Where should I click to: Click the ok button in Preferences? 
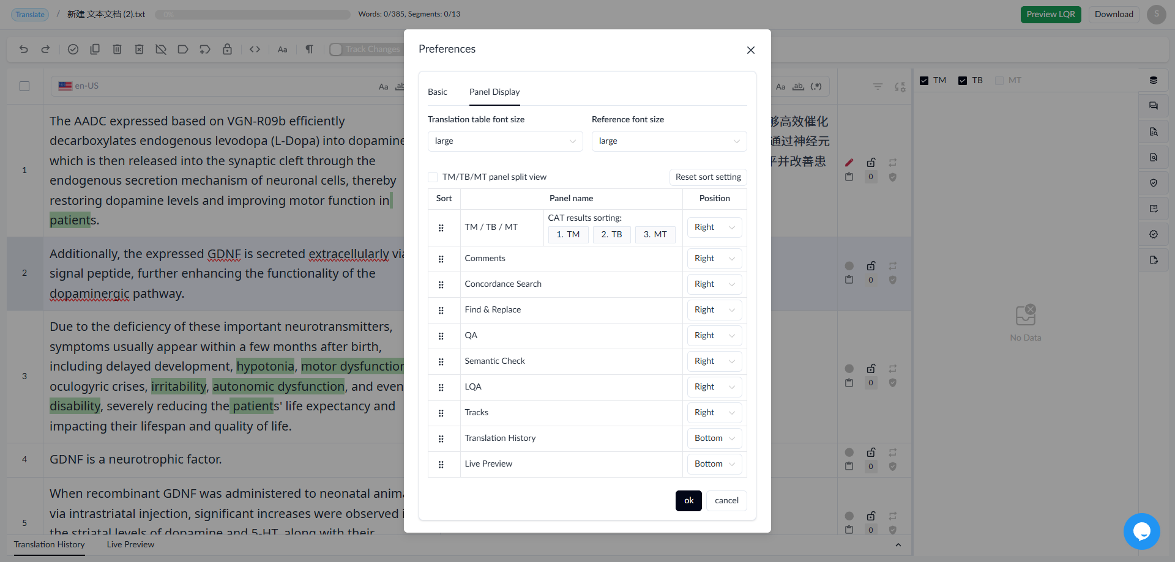pyautogui.click(x=688, y=501)
